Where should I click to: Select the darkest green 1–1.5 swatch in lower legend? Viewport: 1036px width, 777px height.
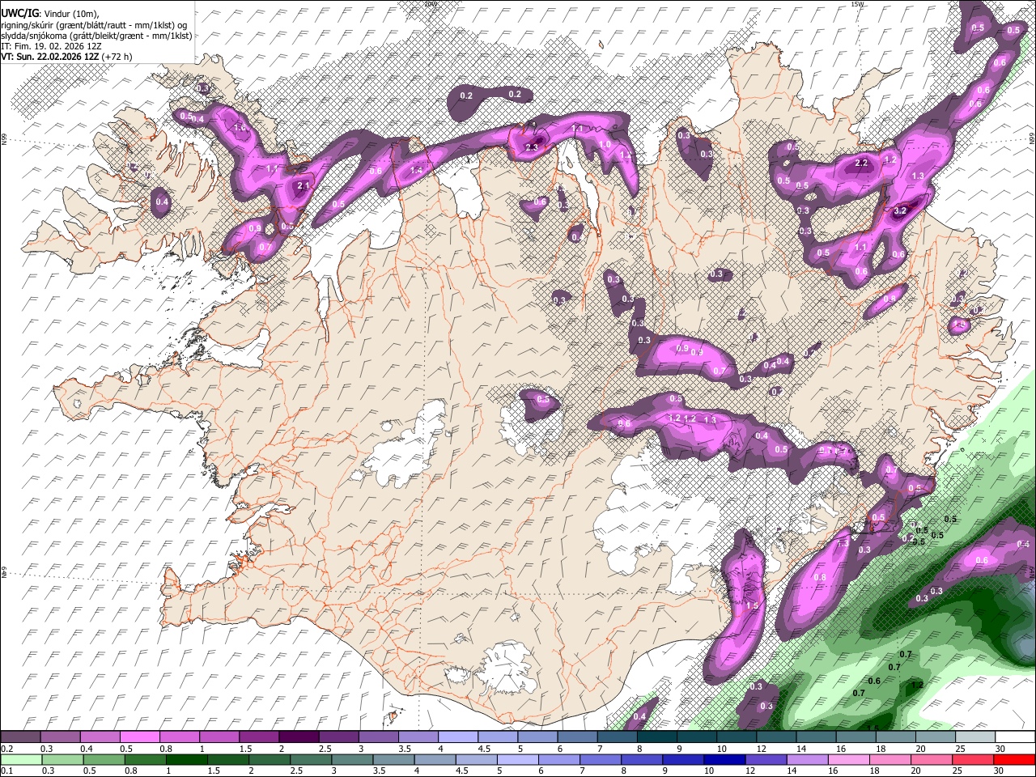186,759
